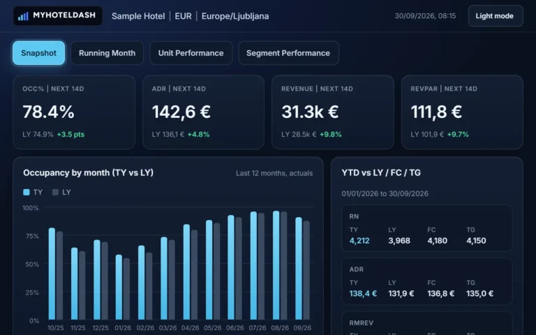The image size is (536, 335).
Task: Click the +9.7% RevPAR change
Action: [458, 134]
